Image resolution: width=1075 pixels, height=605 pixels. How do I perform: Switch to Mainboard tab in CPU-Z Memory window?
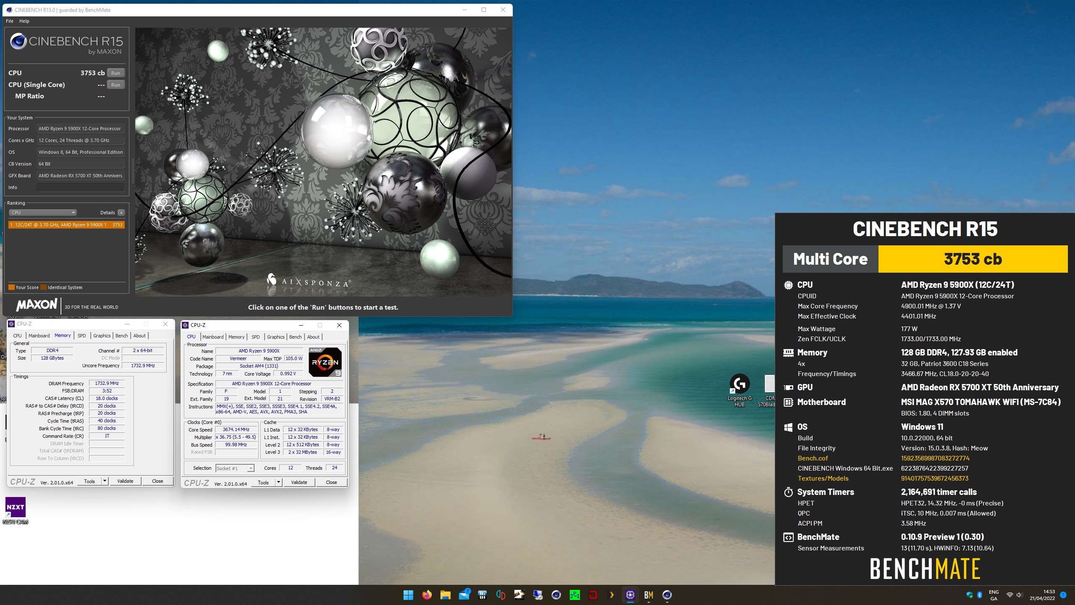point(39,336)
